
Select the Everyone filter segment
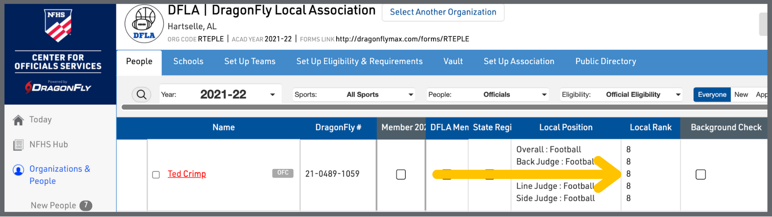712,95
